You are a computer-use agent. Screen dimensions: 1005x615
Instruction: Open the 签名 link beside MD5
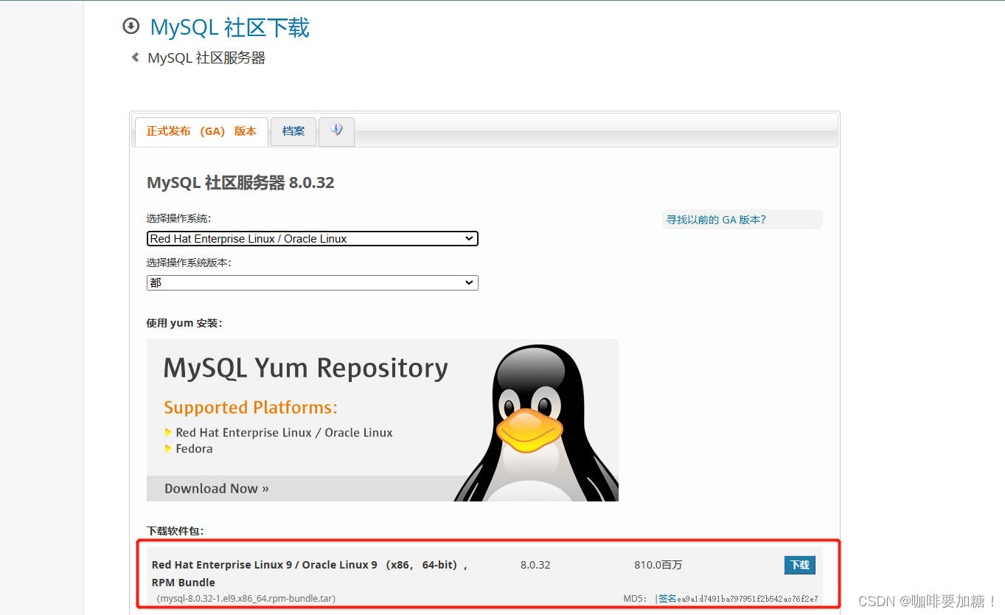pyautogui.click(x=667, y=599)
